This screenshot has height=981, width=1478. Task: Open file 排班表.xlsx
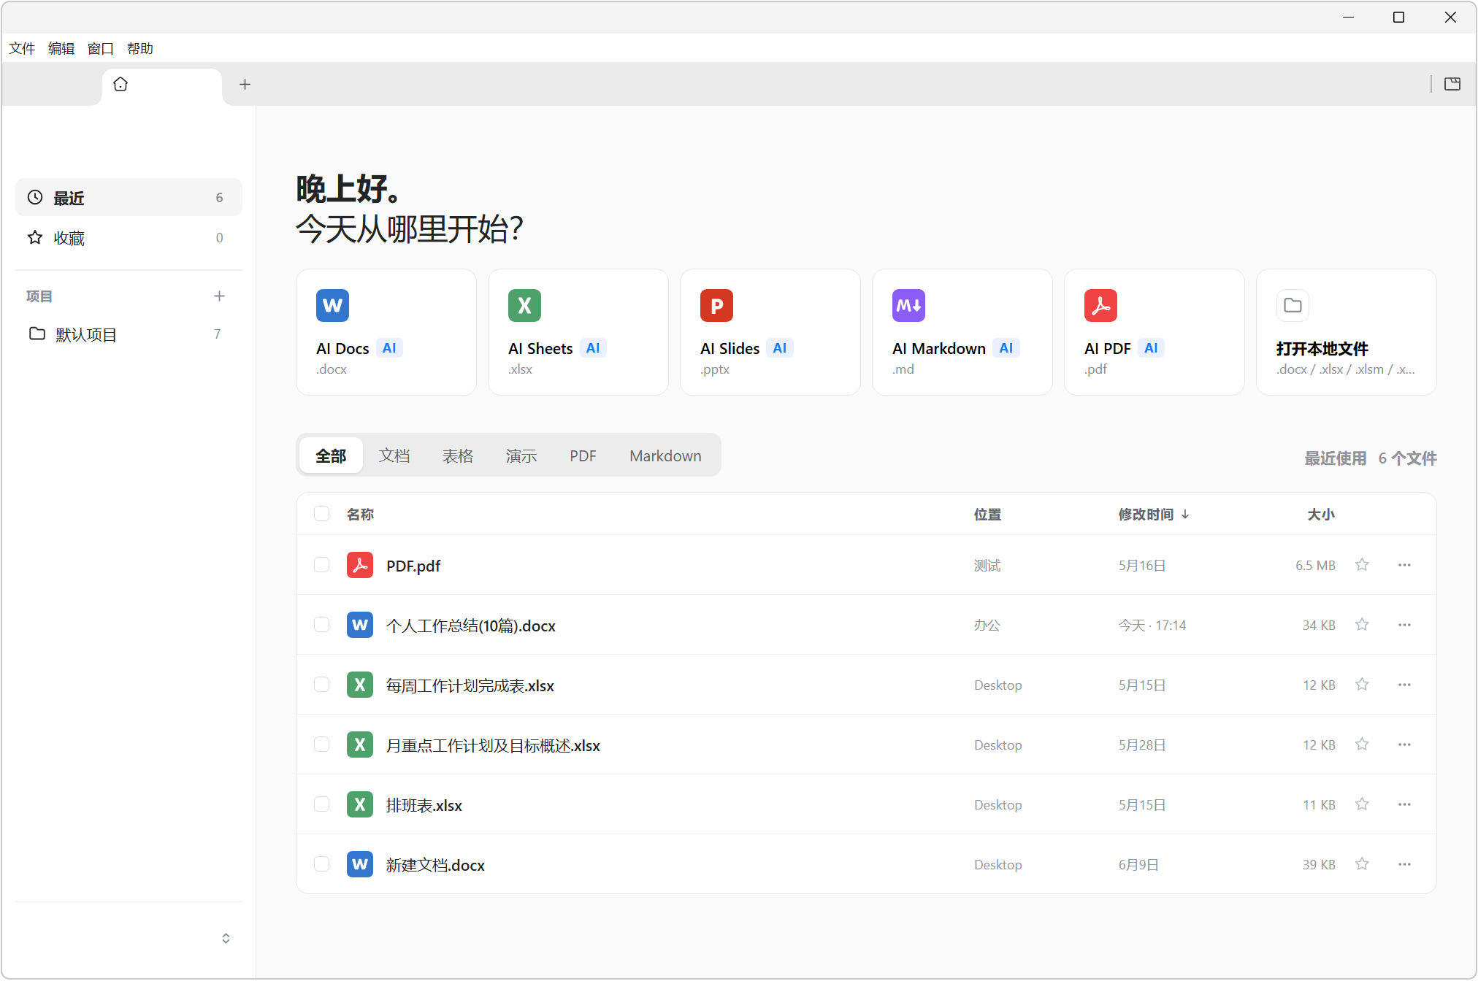pos(424,805)
